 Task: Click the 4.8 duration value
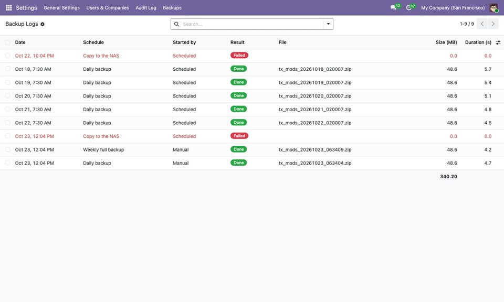pos(488,110)
